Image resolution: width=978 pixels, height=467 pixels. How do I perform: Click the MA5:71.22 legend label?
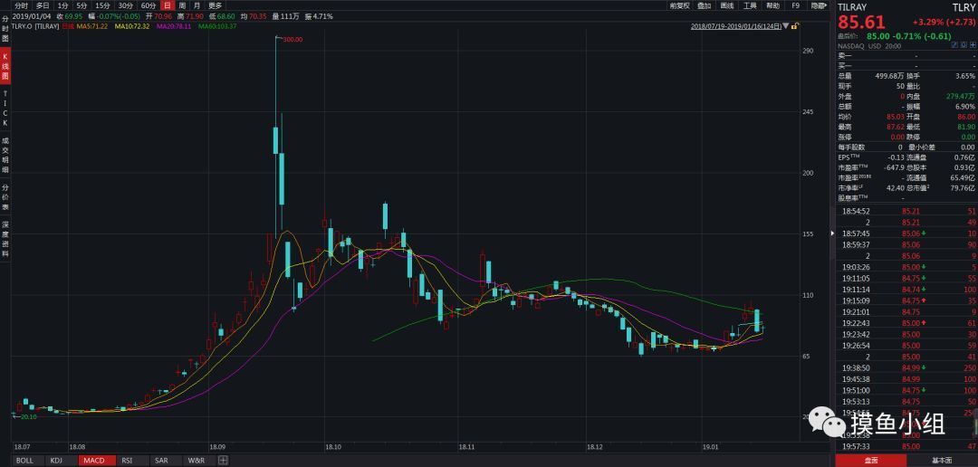pyautogui.click(x=91, y=27)
